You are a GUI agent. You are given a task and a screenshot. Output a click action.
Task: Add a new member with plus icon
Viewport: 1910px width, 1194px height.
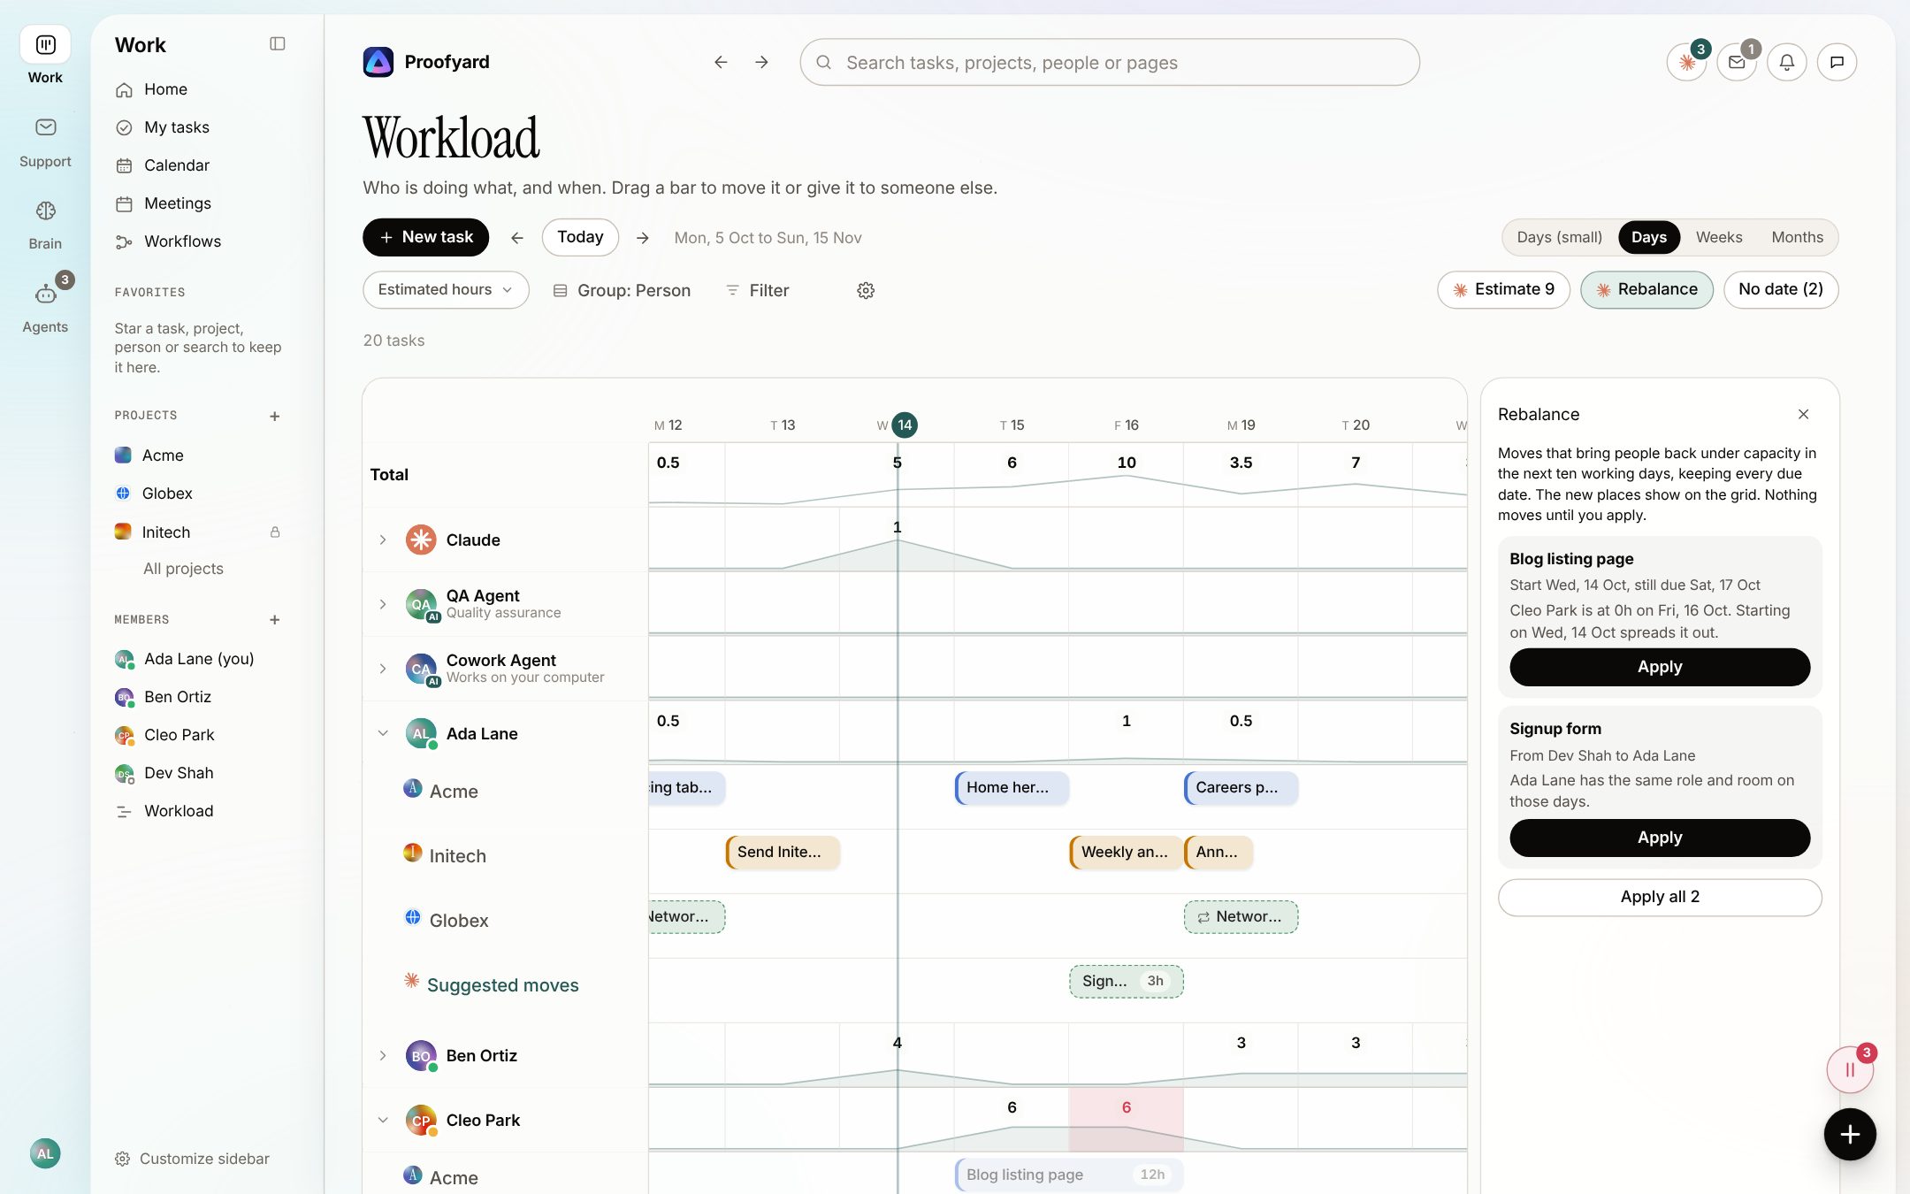275,620
